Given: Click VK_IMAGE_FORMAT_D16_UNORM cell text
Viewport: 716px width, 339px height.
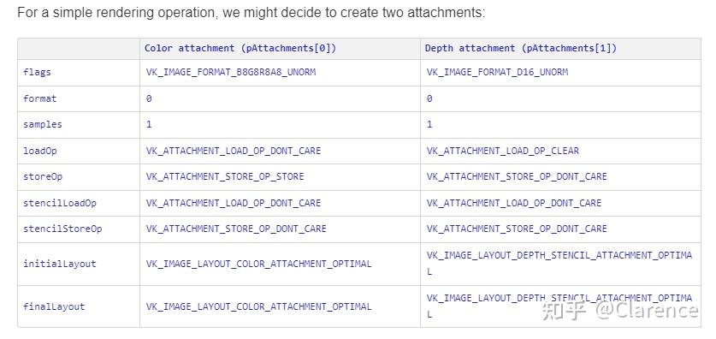Looking at the screenshot, I should pyautogui.click(x=497, y=72).
